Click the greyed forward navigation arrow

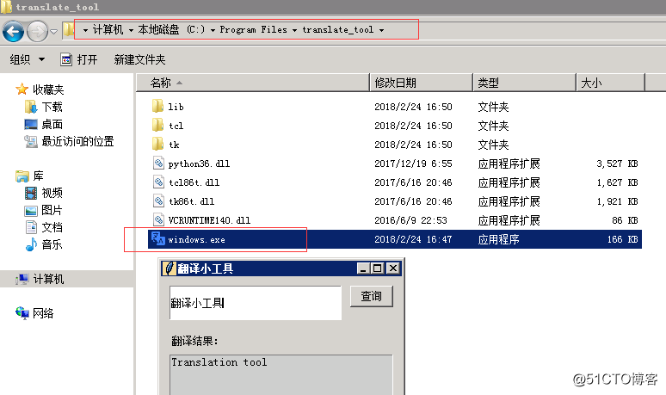[37, 31]
